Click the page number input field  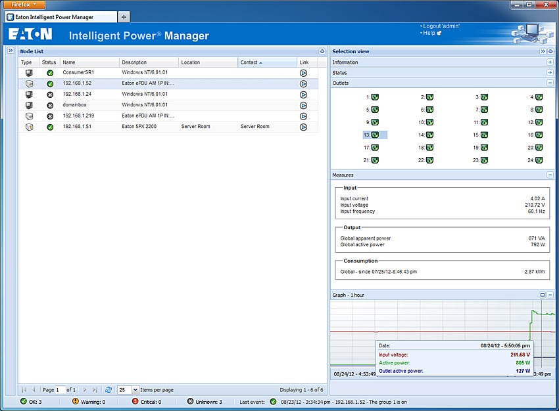click(61, 389)
